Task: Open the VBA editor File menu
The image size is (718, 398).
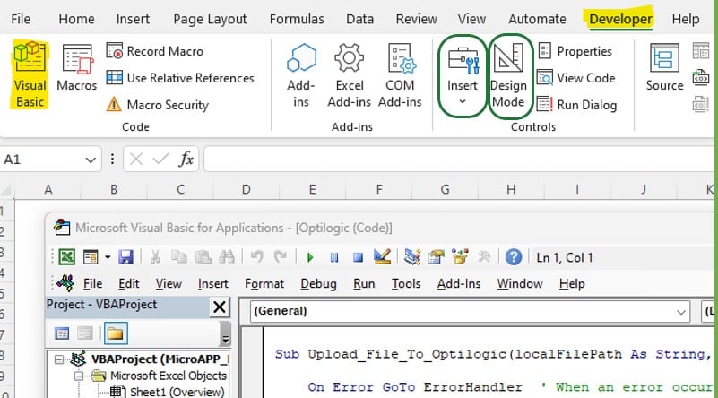Action: coord(92,284)
